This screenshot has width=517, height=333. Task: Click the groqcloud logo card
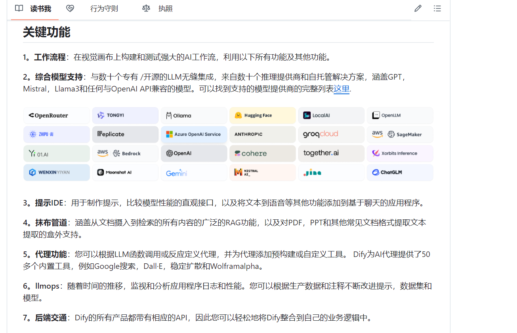pyautogui.click(x=331, y=134)
